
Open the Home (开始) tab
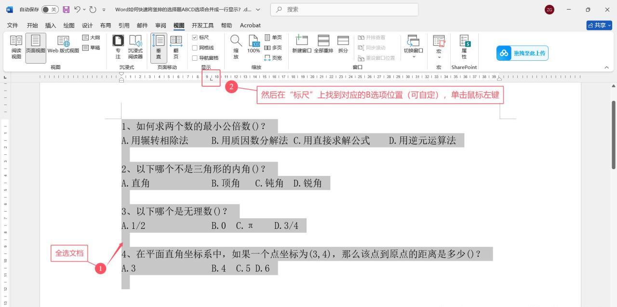(x=32, y=26)
